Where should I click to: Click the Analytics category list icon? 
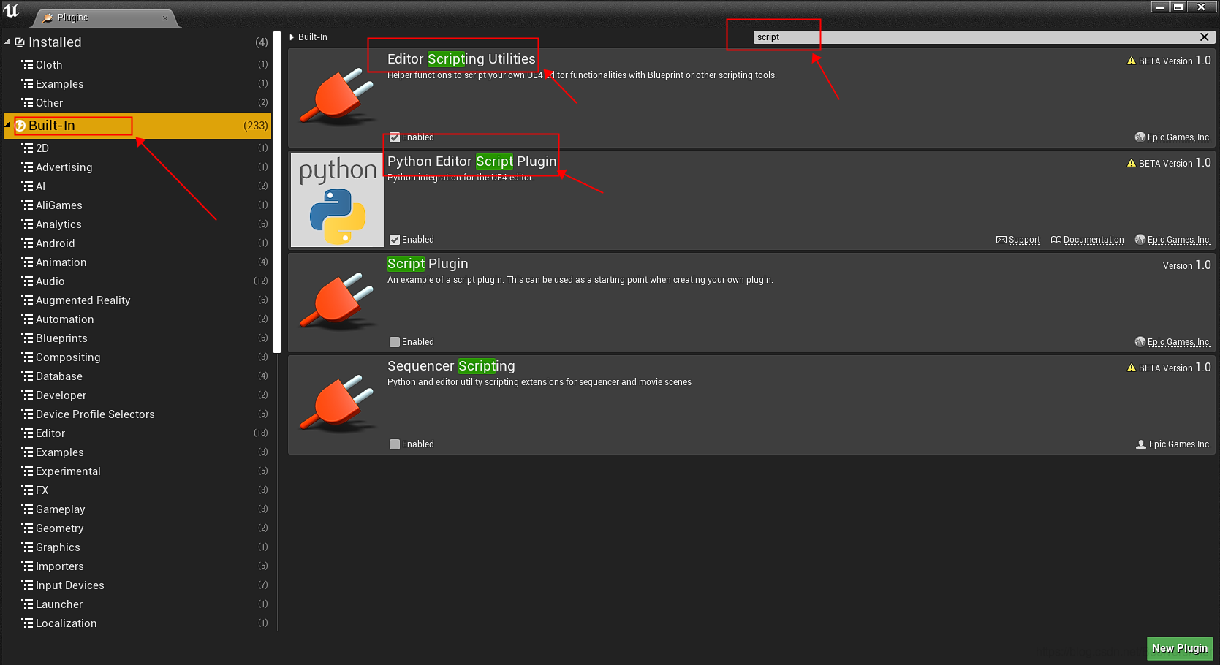(27, 224)
